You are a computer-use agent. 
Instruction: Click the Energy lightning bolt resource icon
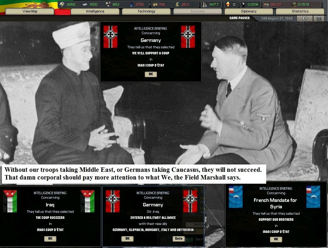click(x=62, y=4)
